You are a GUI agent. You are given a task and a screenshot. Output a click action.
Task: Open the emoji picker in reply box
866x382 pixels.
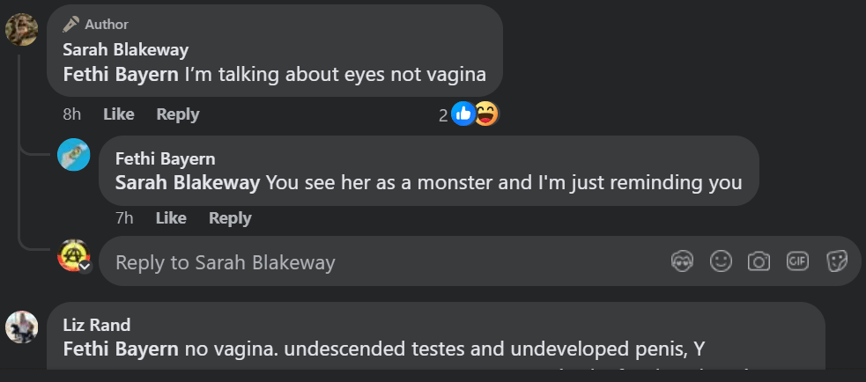coord(721,261)
